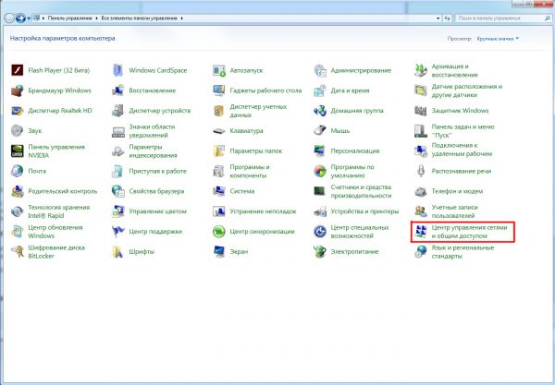The height and width of the screenshot is (385, 555).
Task: Click the Параметры папок folder icon
Action: (218, 150)
